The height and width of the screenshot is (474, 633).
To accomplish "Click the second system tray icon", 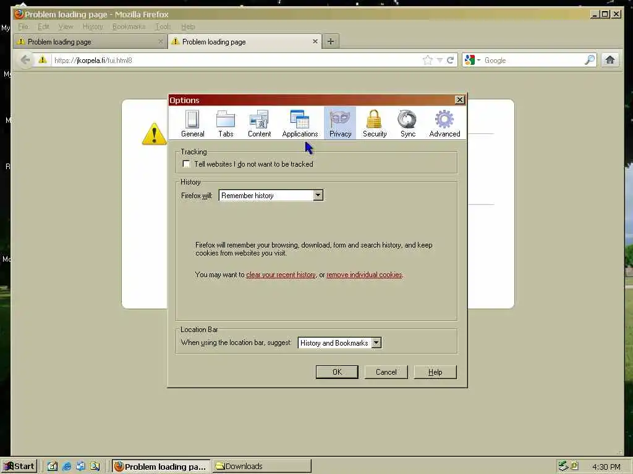I will tap(574, 465).
